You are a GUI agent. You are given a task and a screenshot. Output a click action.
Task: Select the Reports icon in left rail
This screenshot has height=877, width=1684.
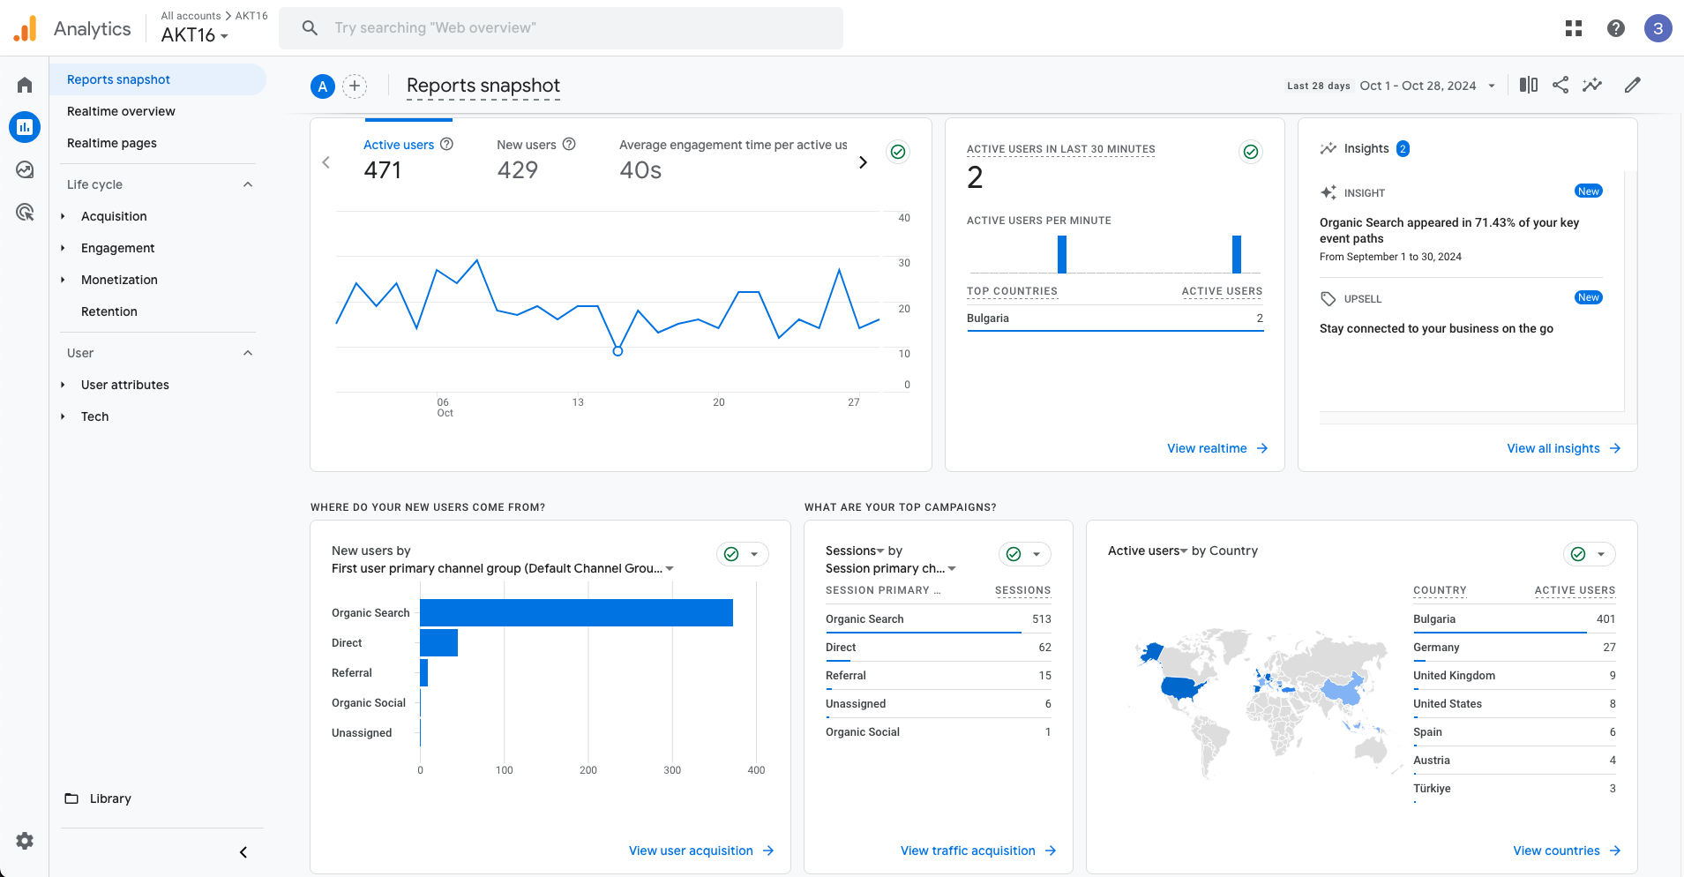[25, 127]
